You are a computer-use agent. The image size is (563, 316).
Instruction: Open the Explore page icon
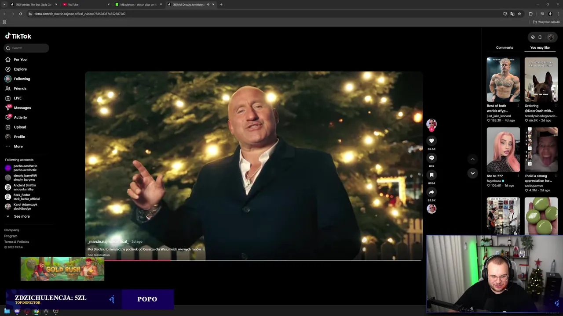coord(8,69)
